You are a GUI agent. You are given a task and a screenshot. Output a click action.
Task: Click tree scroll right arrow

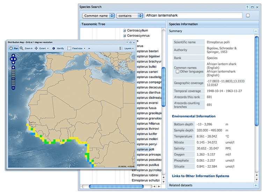(x=159, y=186)
